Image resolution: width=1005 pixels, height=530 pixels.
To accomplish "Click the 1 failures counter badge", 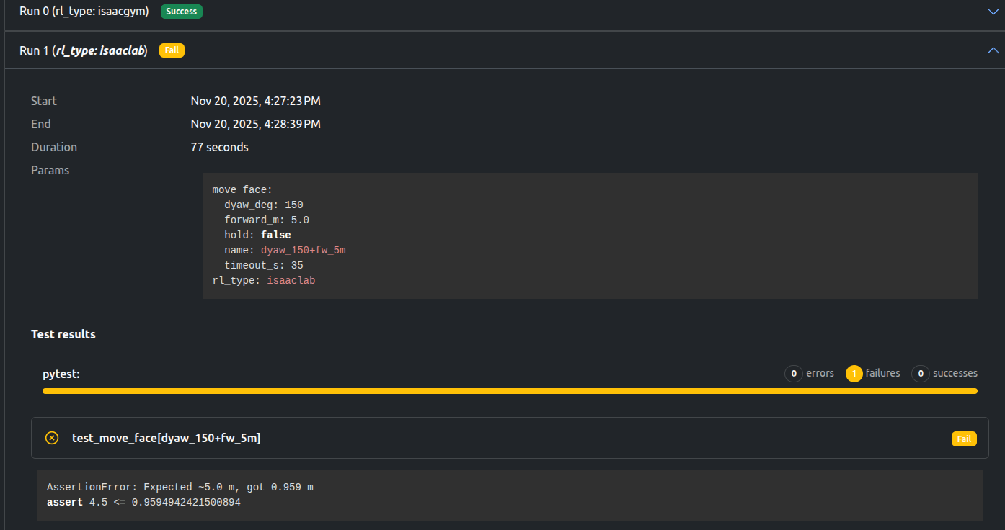I will click(x=854, y=373).
